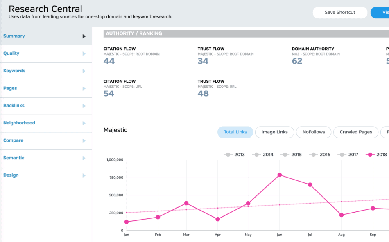Screen dimensions: 389x242
Task: Toggle the 2015 legend series
Action: click(291, 155)
